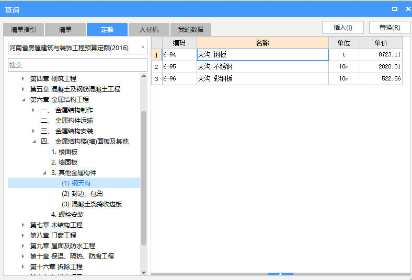Select 4. 螺栓安装 tree item
Image resolution: width=412 pixels, height=280 pixels.
[67, 214]
